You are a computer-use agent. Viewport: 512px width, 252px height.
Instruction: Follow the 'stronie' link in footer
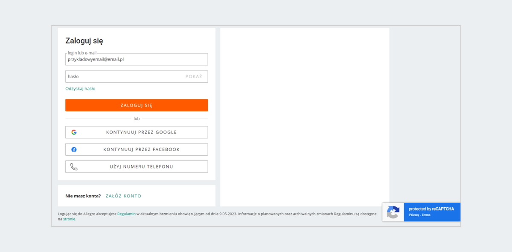[70, 219]
